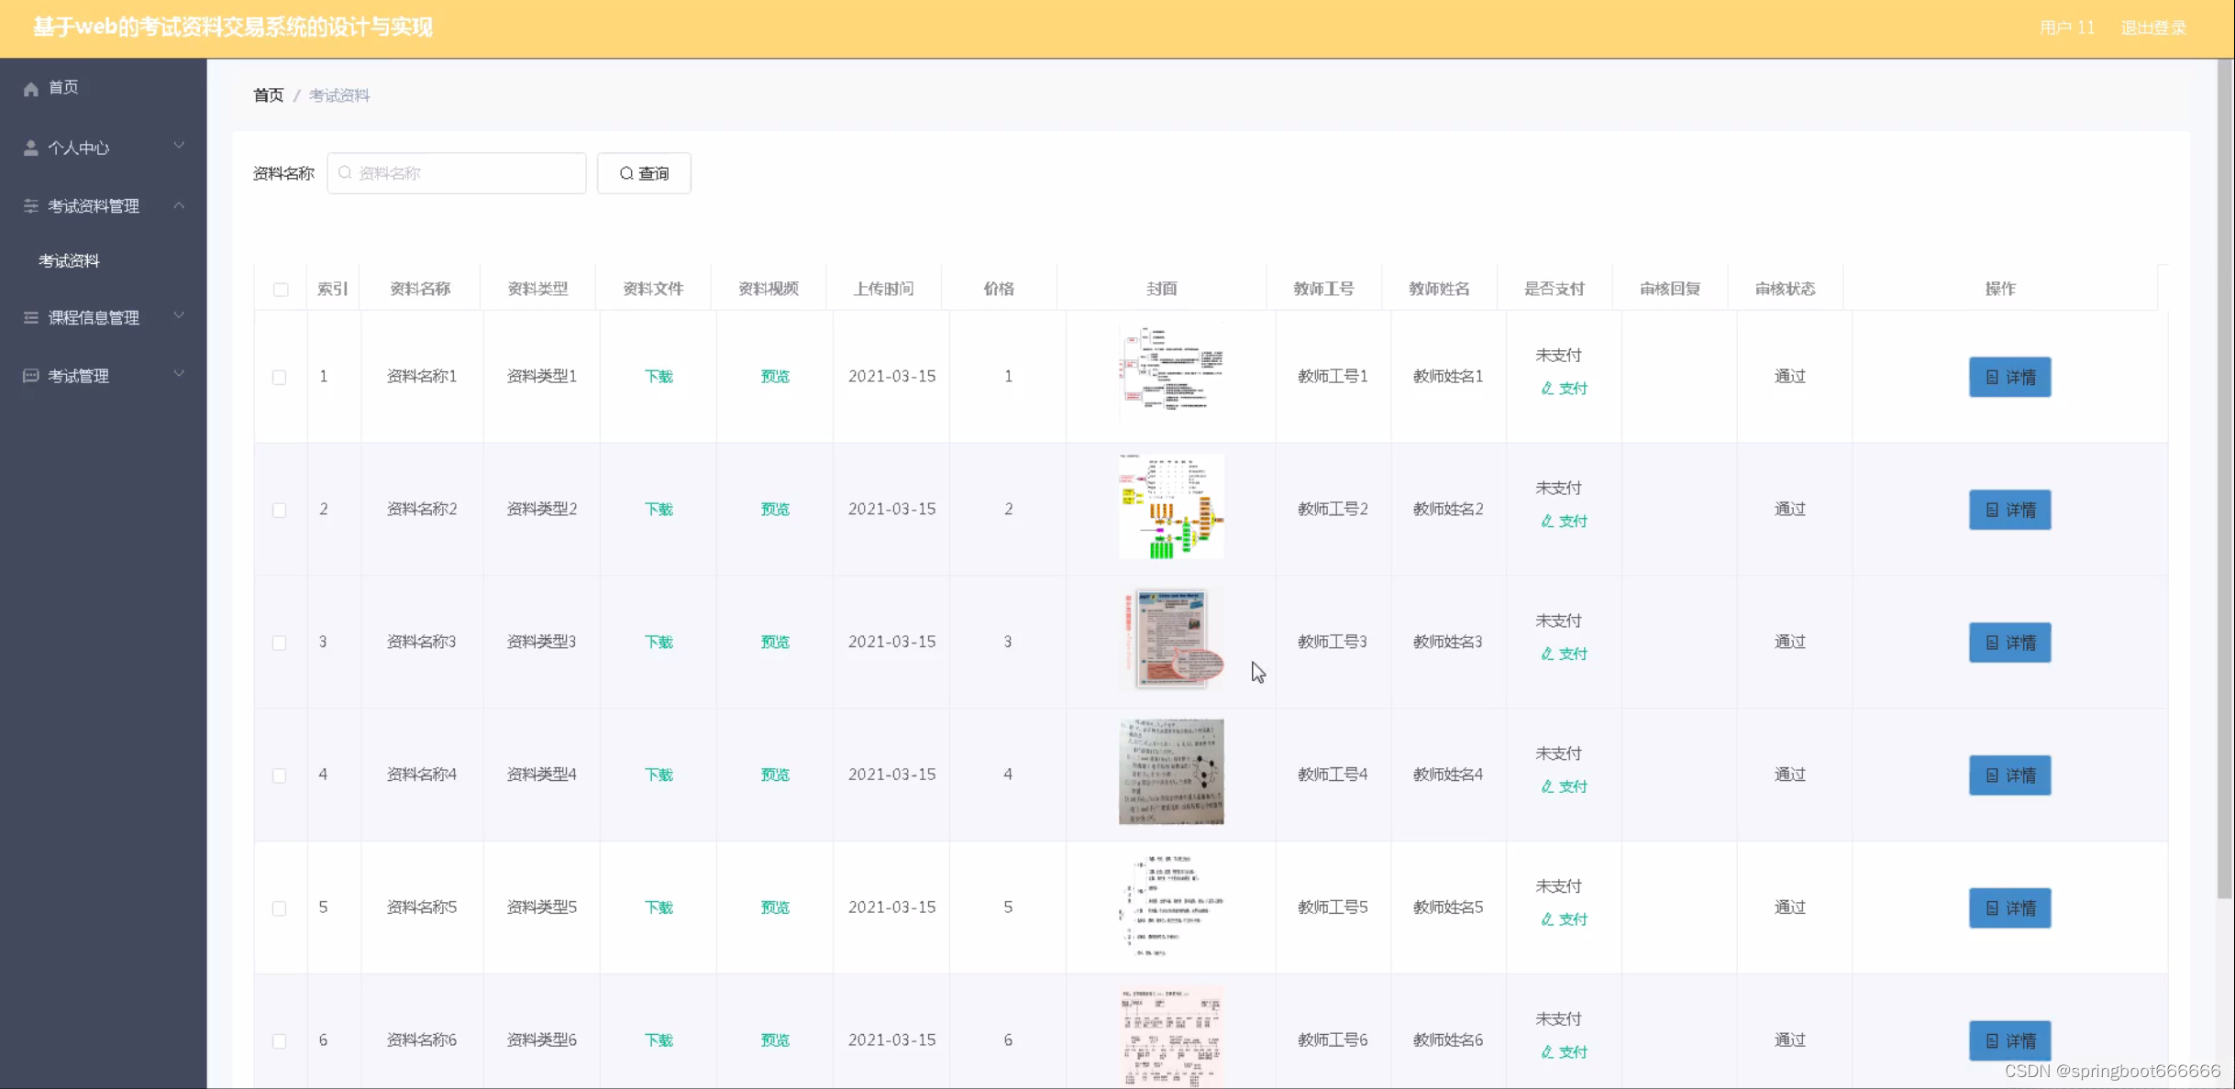Click the vertical page scrollbar
The image size is (2235, 1089).
click(x=2225, y=477)
